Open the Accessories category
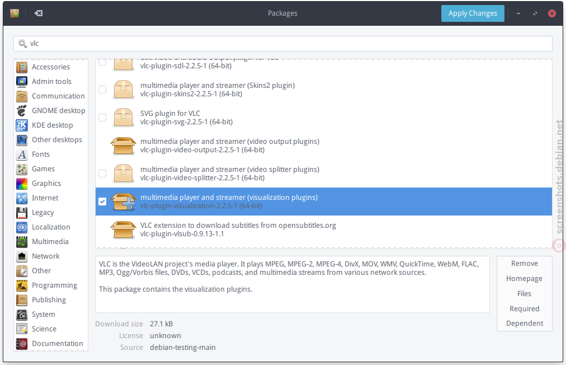This screenshot has height=365, width=566. coord(51,67)
